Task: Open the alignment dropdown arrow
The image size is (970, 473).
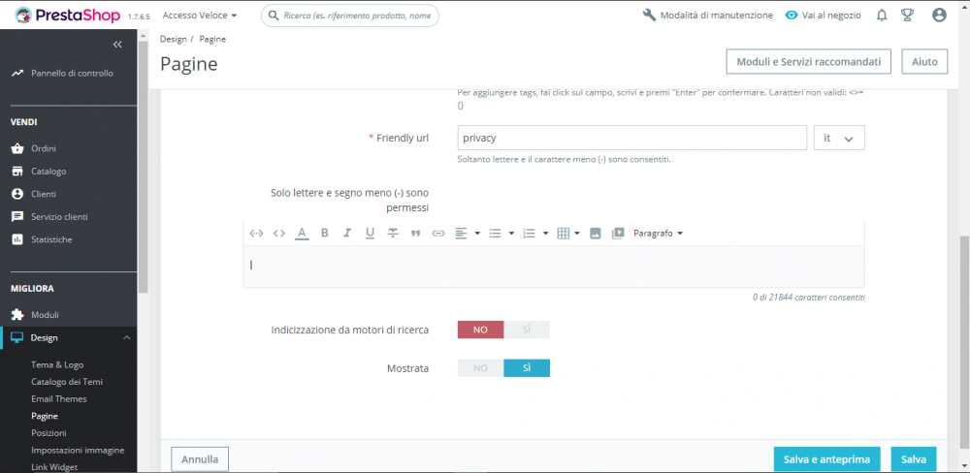Action: pos(477,234)
